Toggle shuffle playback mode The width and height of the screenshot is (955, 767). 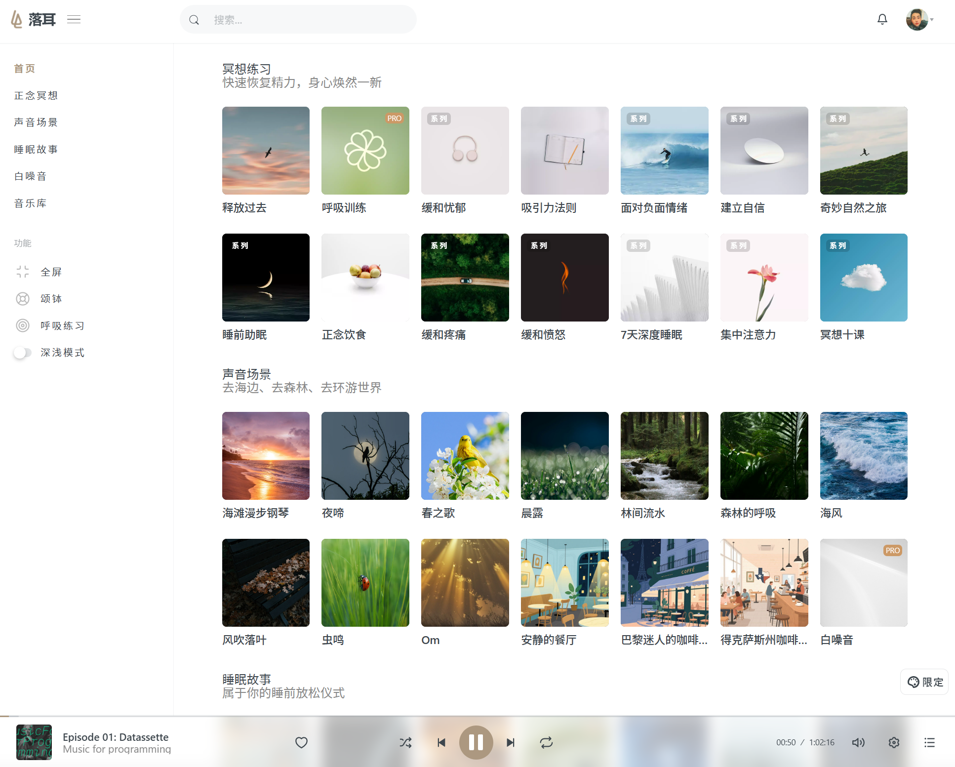[x=405, y=742]
